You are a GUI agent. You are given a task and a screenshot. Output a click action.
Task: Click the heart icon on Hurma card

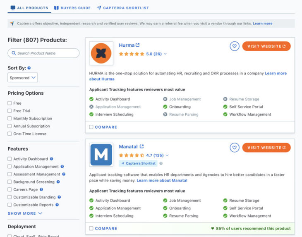coord(235,46)
